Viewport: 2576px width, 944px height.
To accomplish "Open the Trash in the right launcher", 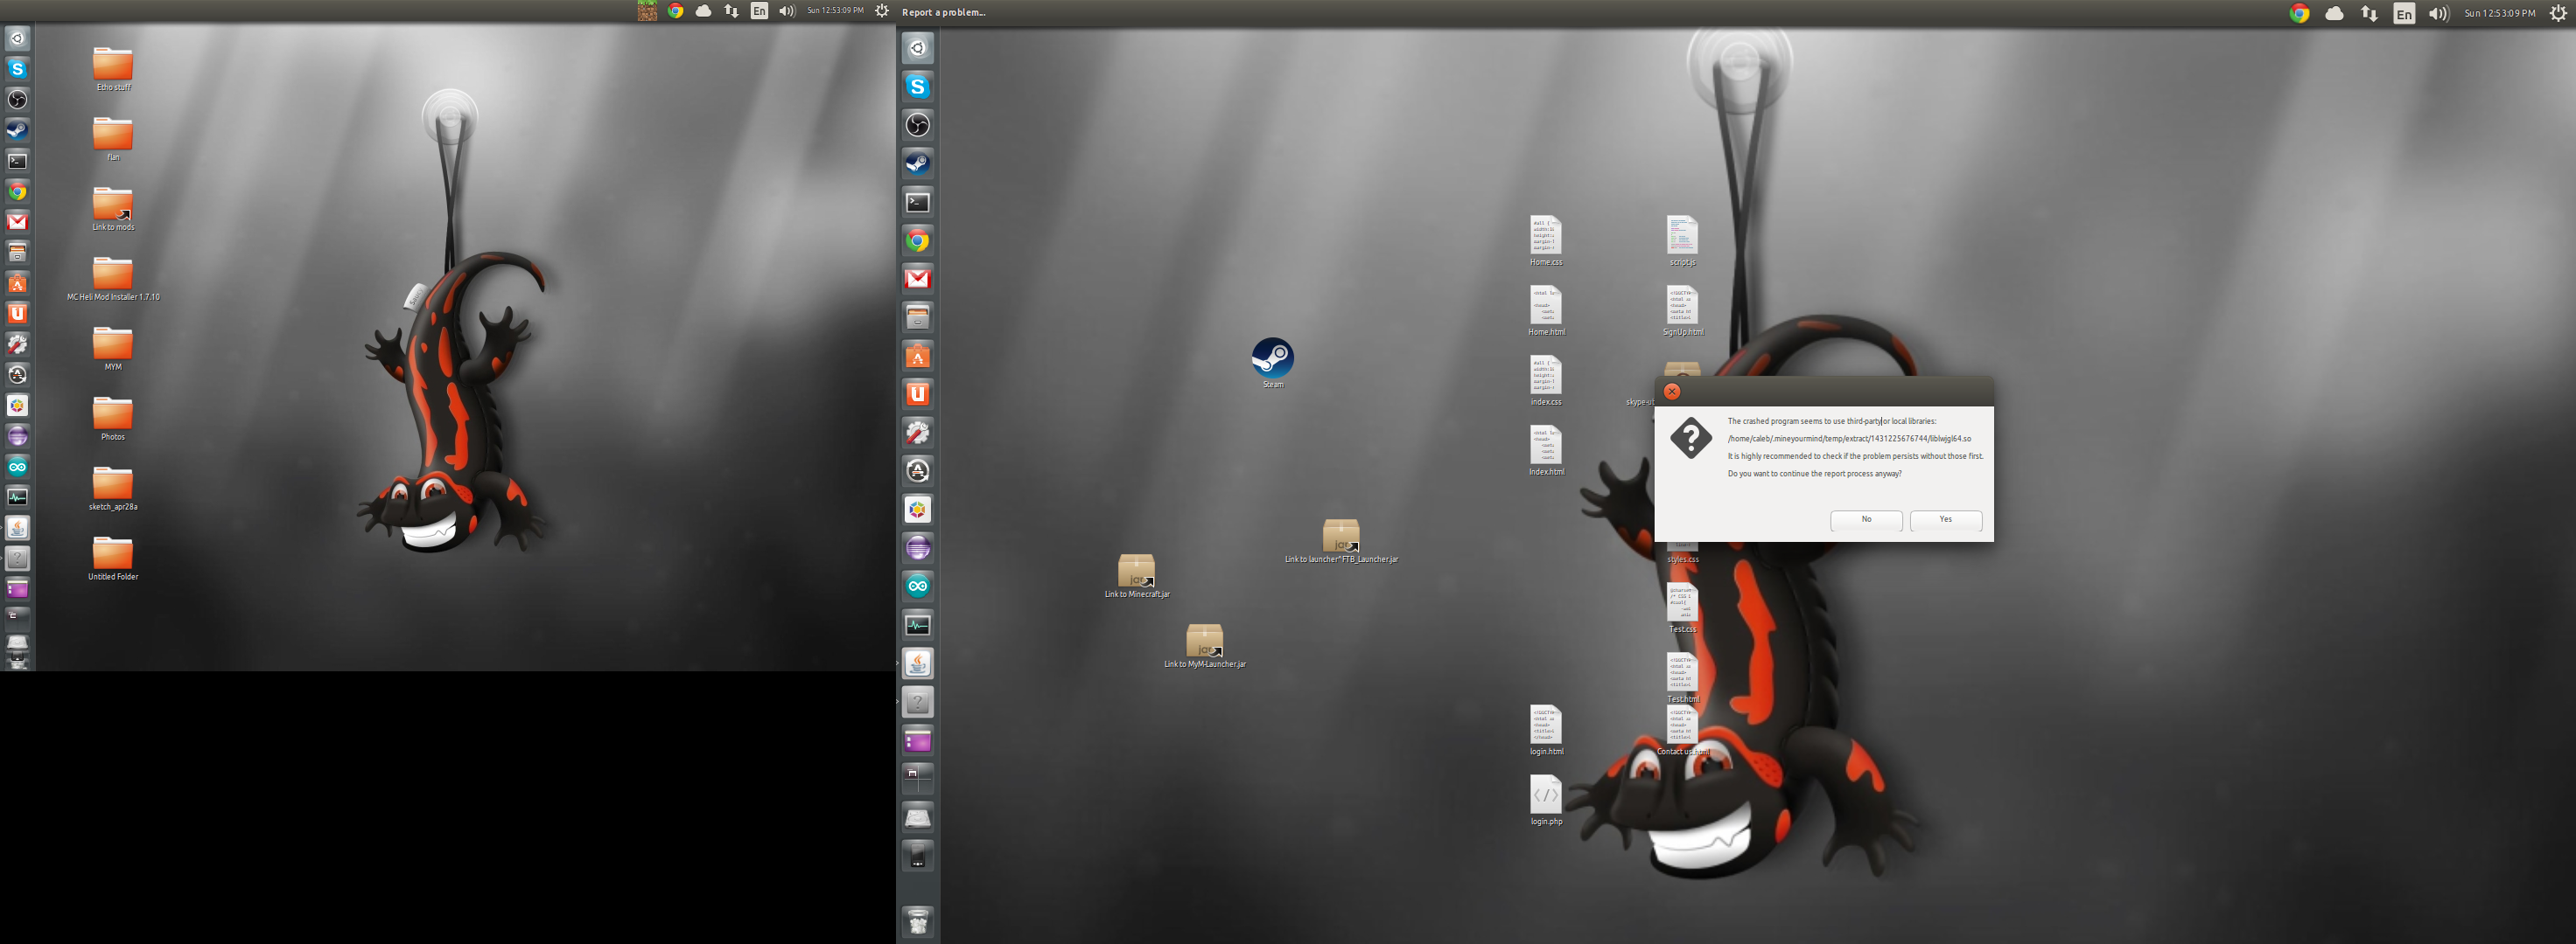I will coord(918,920).
